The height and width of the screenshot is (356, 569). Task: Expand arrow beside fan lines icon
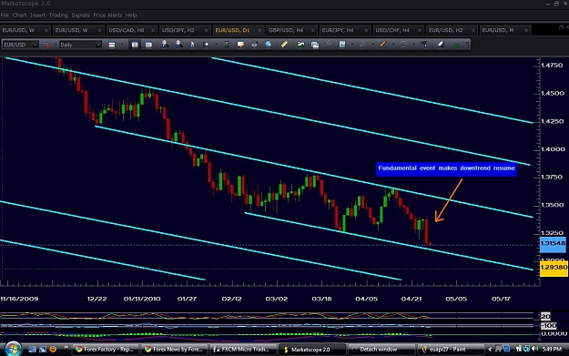(x=372, y=45)
